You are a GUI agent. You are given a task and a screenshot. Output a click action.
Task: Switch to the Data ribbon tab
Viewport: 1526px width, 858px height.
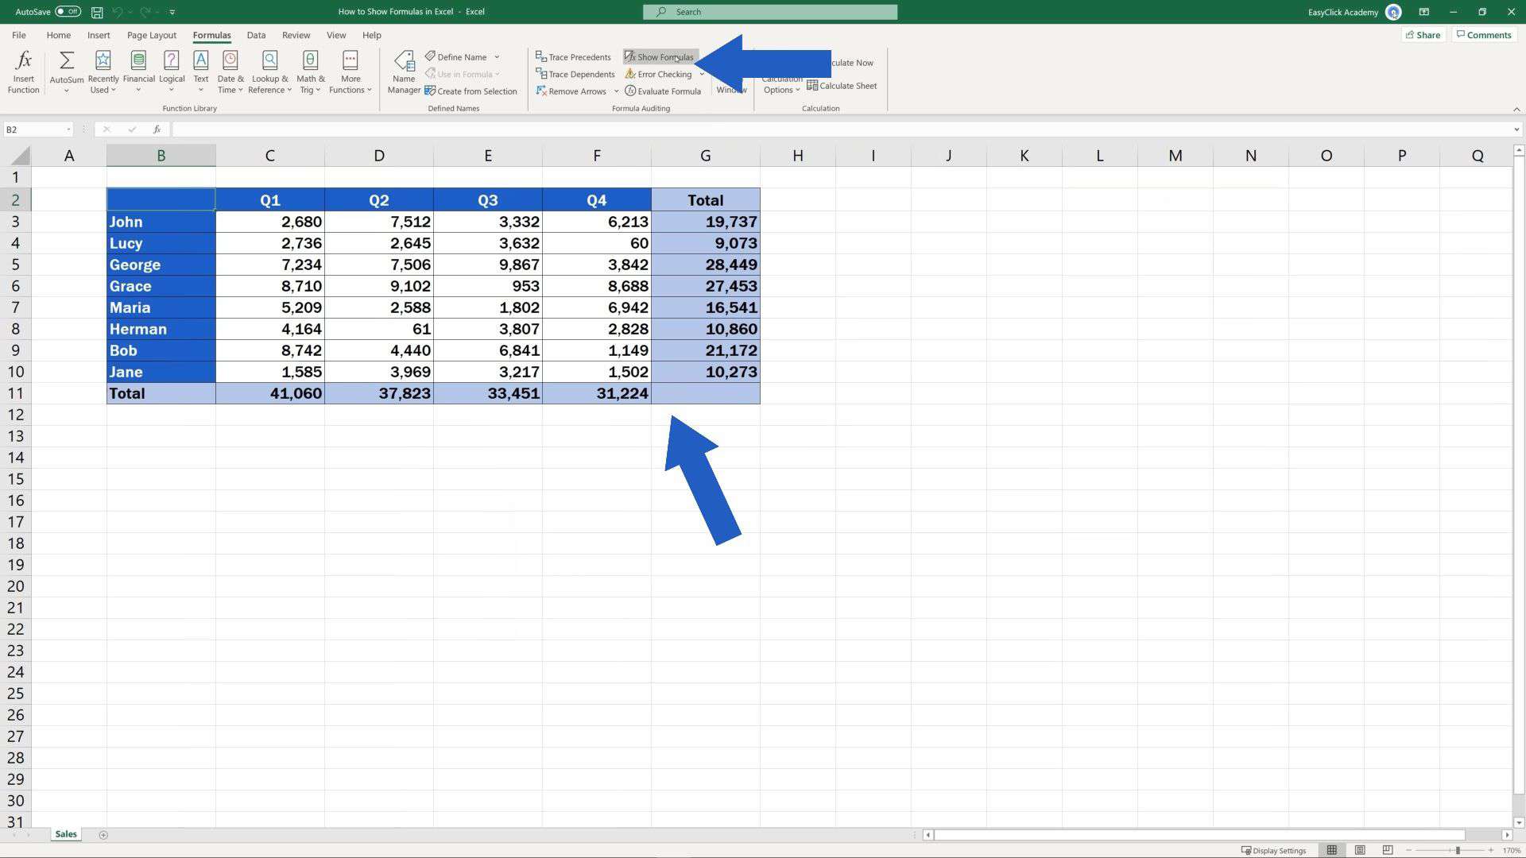pyautogui.click(x=256, y=35)
